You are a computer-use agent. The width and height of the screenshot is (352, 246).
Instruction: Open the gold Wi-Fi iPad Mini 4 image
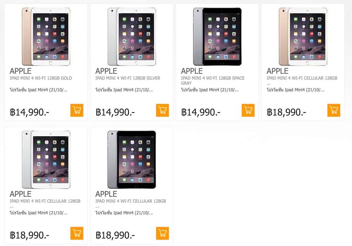point(46,36)
